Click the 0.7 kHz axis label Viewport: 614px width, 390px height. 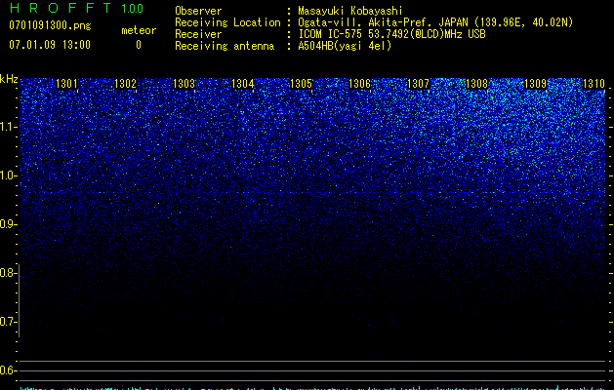(8, 322)
